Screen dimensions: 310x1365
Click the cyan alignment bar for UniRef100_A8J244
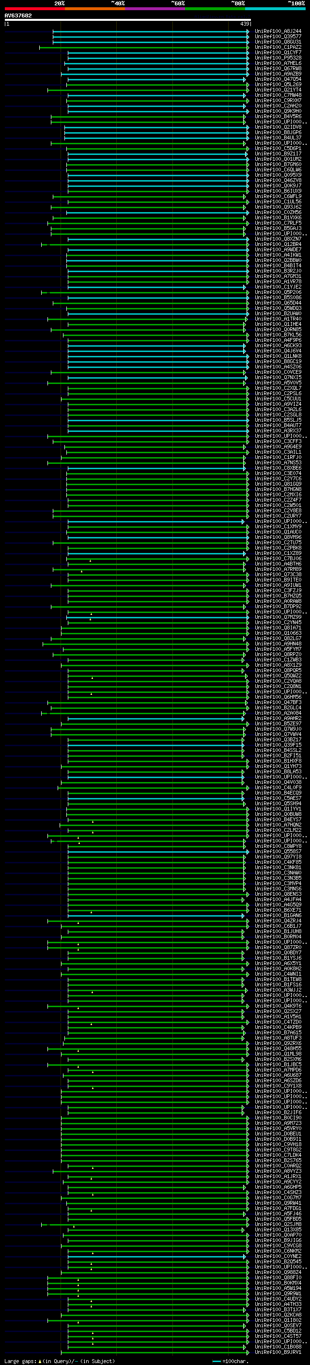151,31
